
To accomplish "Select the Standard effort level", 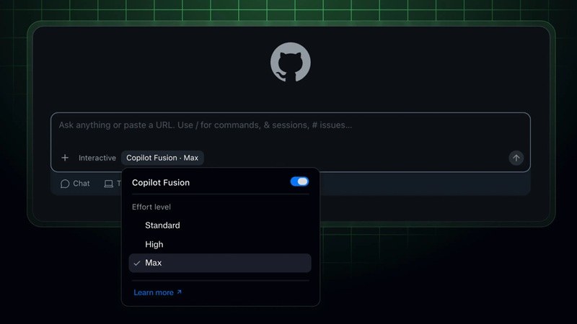I will [x=220, y=225].
